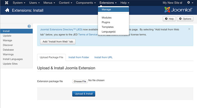The width and height of the screenshot is (197, 108).
Task: Switch to the Install from Folder tab
Action: [79, 57]
